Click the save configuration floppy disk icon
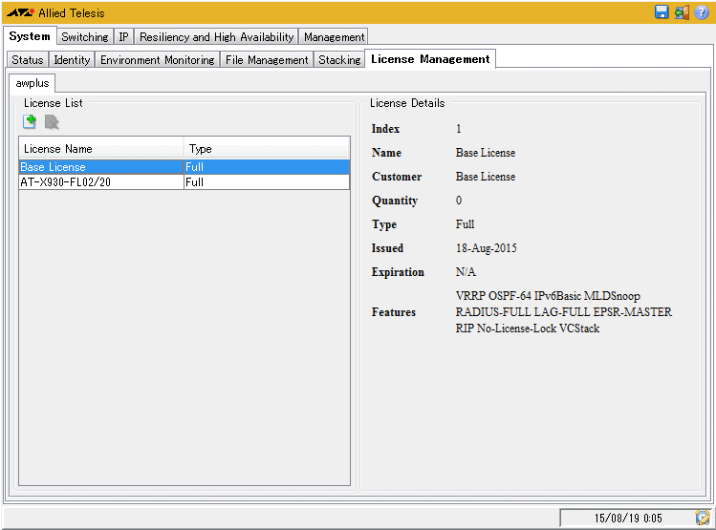 tap(662, 12)
